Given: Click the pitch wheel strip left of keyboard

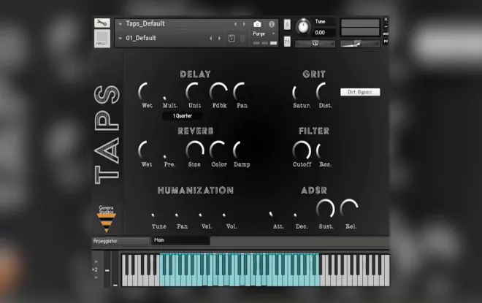Looking at the screenshot, I should [x=107, y=269].
